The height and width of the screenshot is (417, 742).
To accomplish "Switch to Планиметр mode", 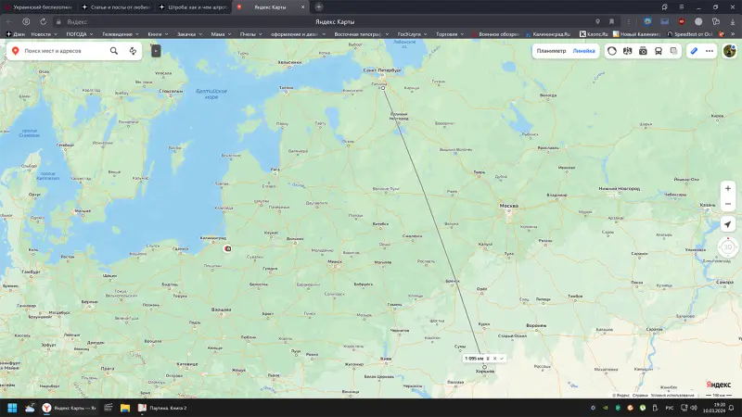I will coord(551,51).
